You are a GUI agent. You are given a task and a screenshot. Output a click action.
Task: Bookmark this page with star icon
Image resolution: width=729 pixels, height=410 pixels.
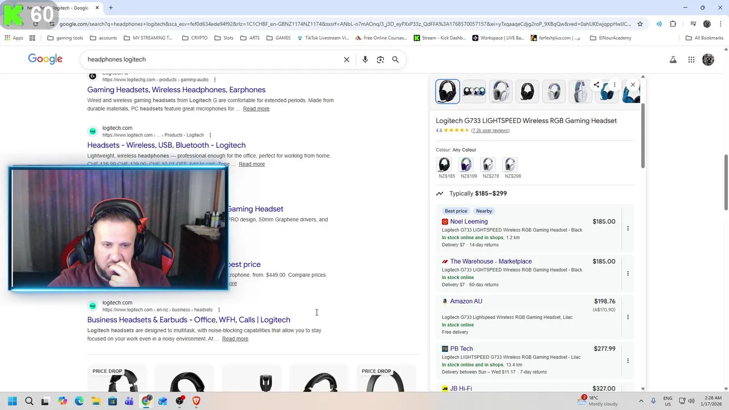640,24
